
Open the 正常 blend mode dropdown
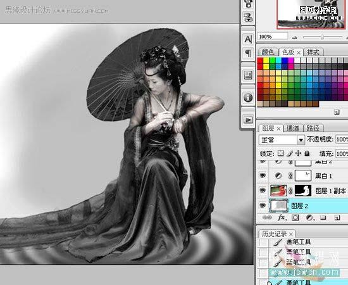[x=282, y=140]
